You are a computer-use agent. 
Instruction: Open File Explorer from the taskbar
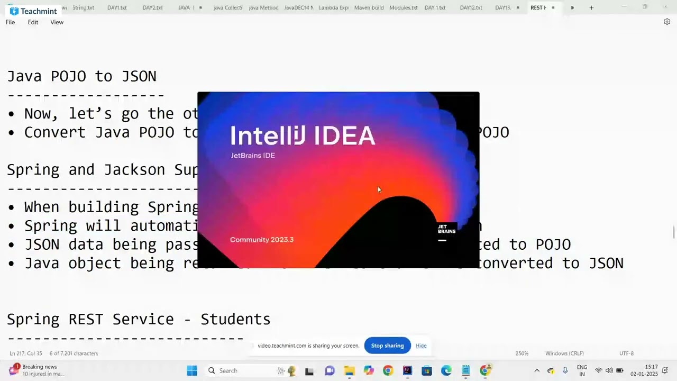[x=349, y=371]
